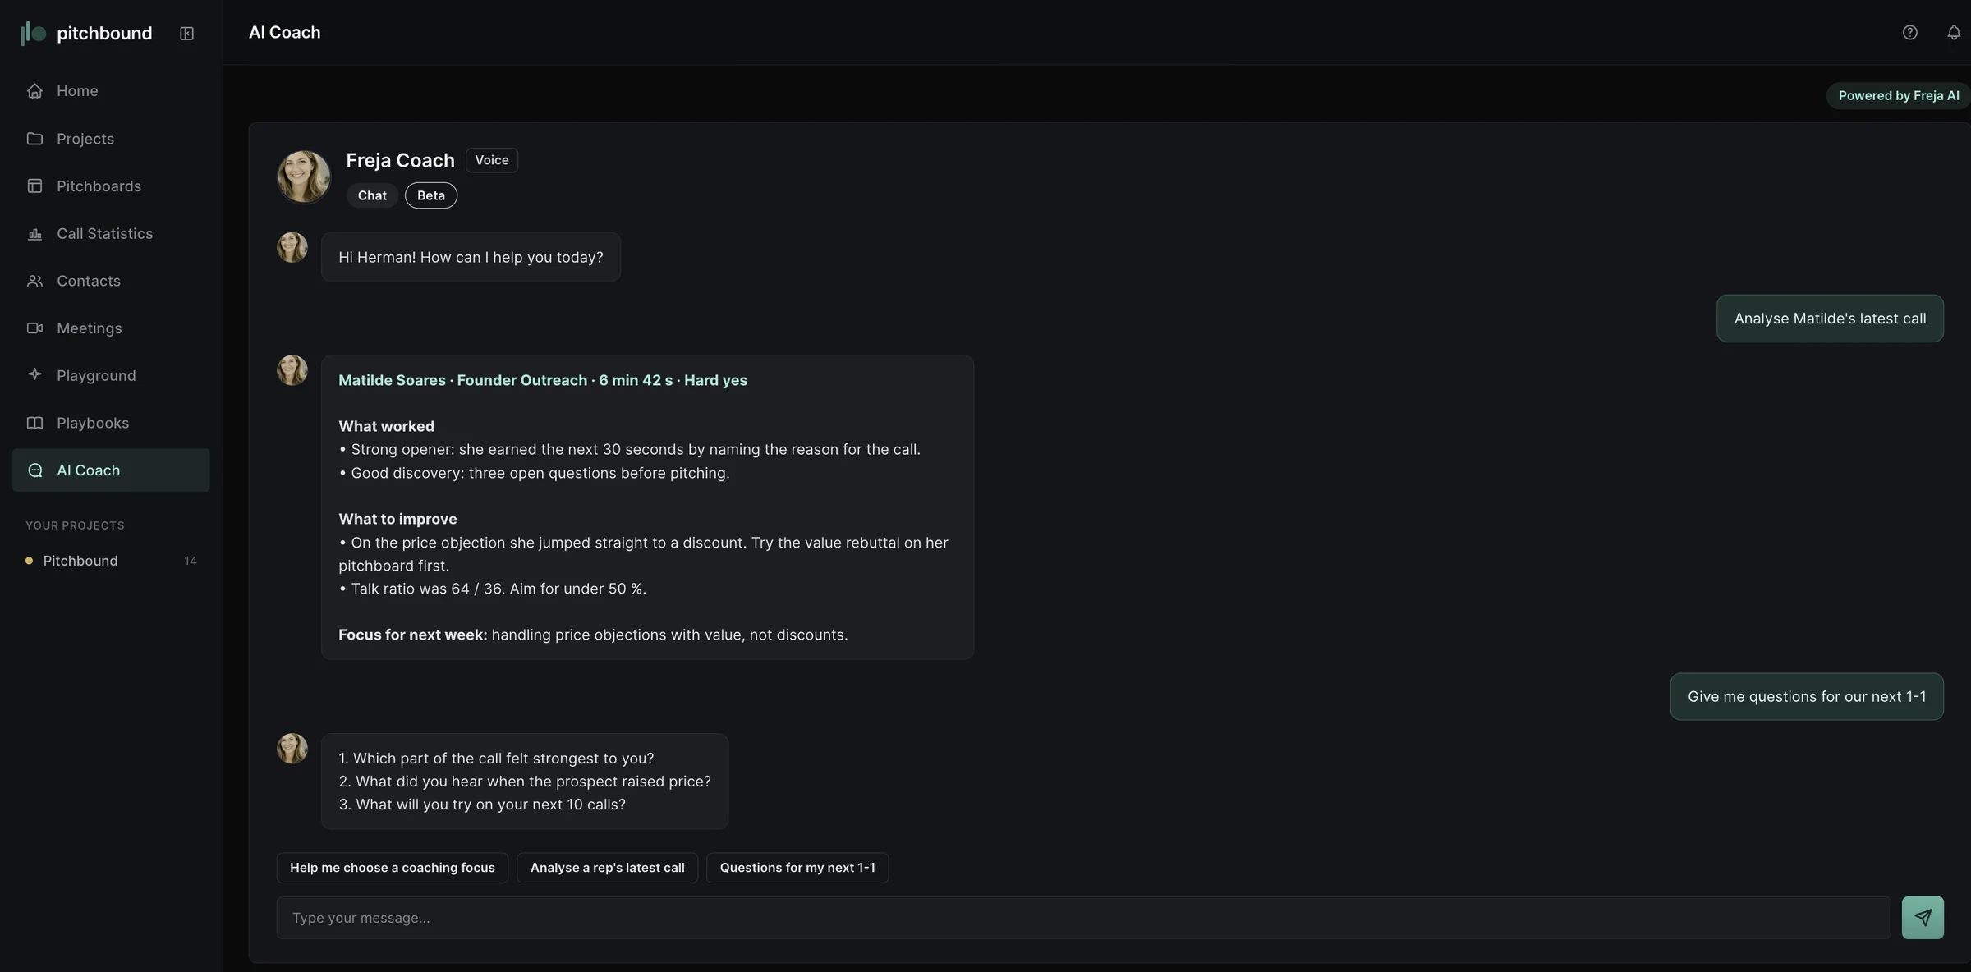Click 'Questions for my next 1-1' suggestion
1971x972 pixels.
[x=797, y=868]
